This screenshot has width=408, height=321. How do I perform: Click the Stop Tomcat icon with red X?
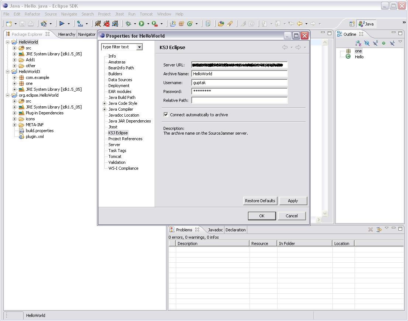pos(107,24)
